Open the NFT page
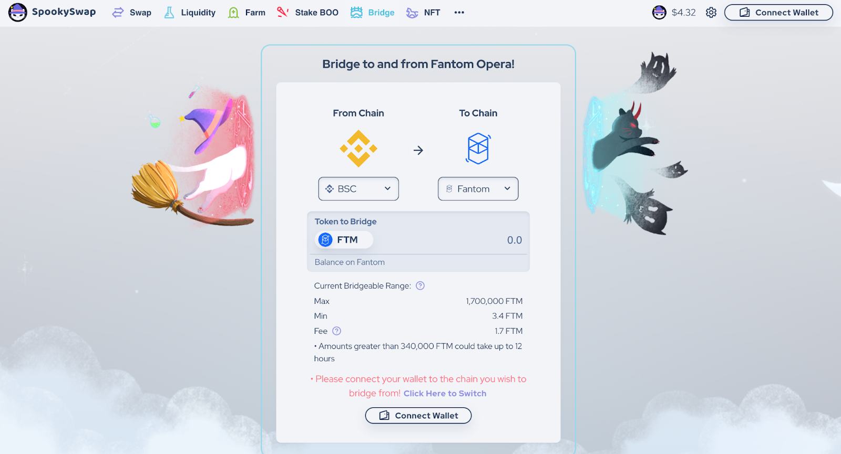Viewport: 841px width, 454px height. (423, 13)
